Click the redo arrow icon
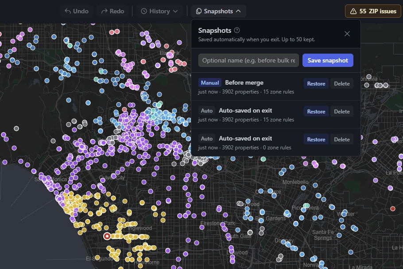The height and width of the screenshot is (269, 403). click(x=104, y=12)
